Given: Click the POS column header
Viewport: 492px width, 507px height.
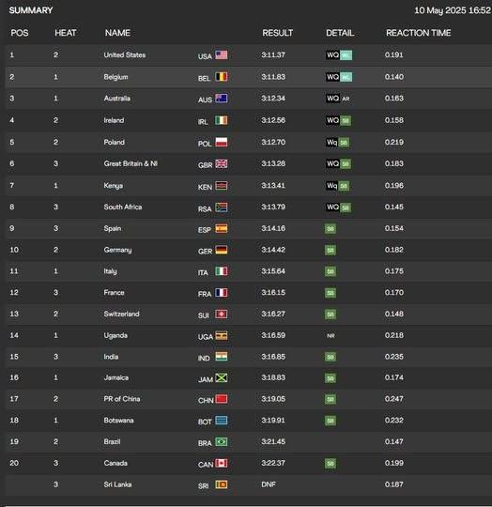Looking at the screenshot, I should [20, 33].
